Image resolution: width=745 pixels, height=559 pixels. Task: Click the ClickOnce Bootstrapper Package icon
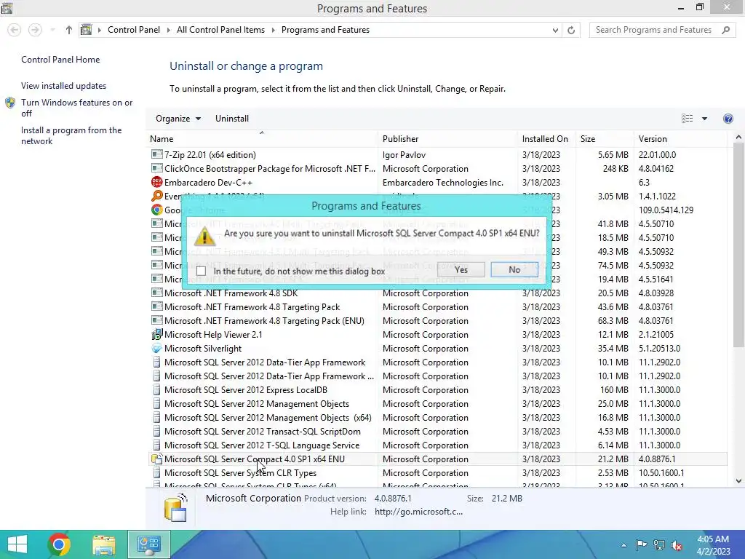157,168
